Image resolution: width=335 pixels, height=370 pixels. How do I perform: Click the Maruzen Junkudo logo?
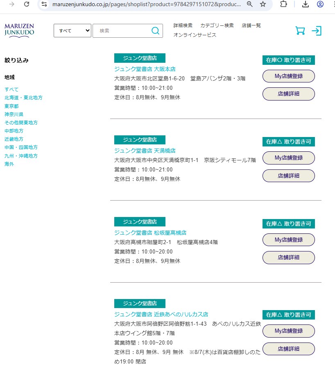tap(19, 30)
